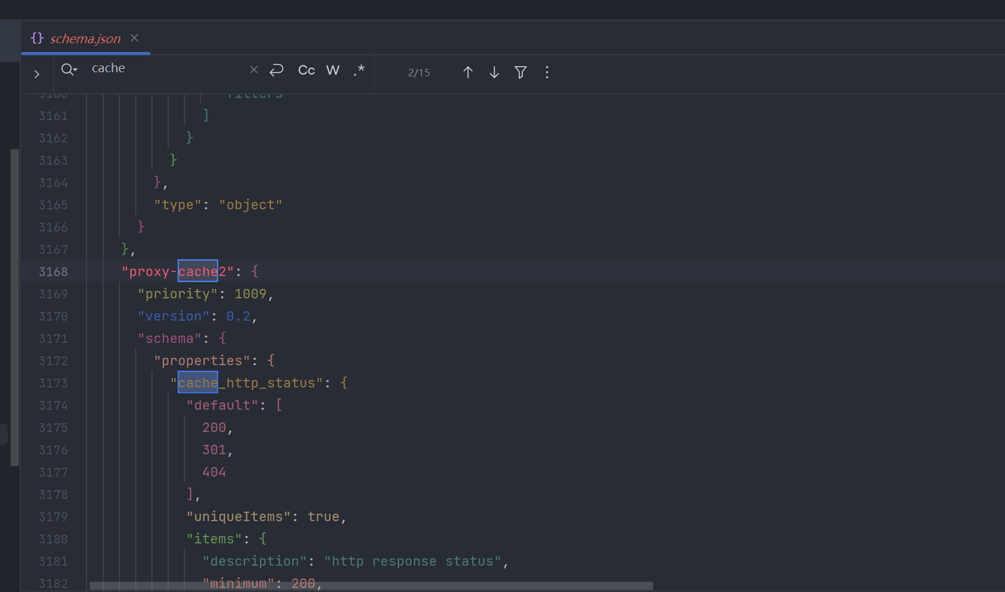Jump to next occurrence of cache
1005x592 pixels.
pos(494,72)
